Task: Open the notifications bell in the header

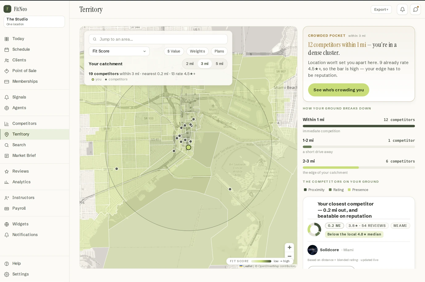Action: click(x=402, y=10)
